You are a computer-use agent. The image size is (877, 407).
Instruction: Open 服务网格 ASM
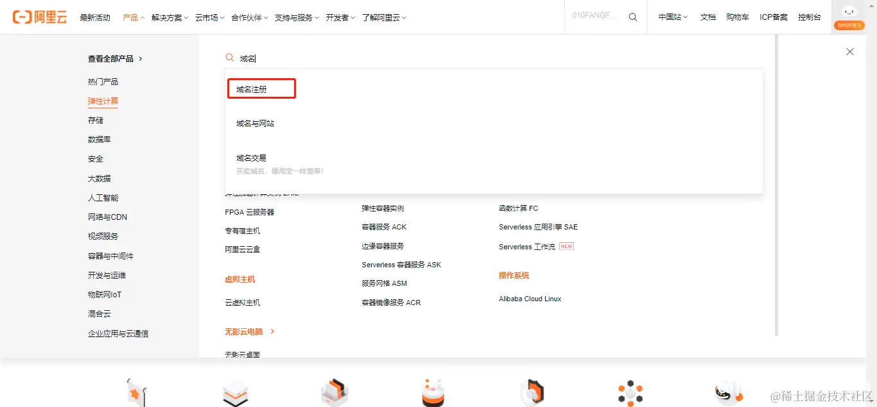384,283
